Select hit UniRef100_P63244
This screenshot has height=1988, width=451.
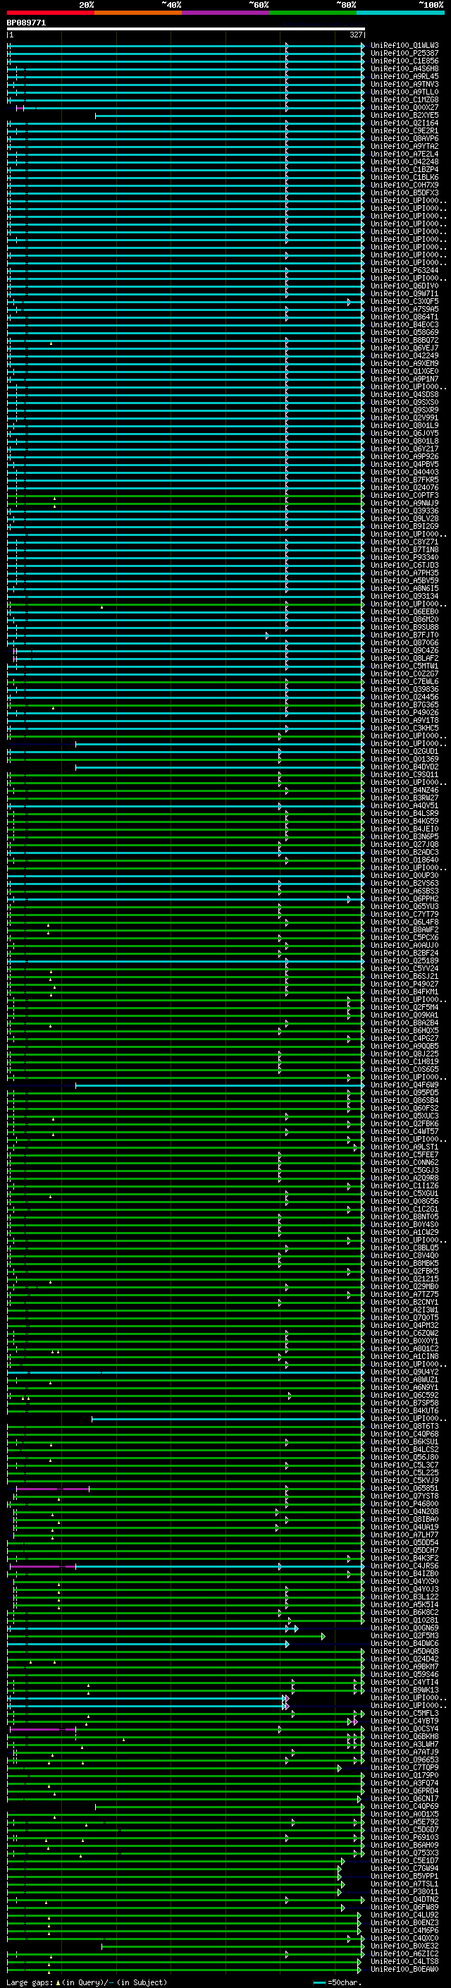tap(404, 271)
